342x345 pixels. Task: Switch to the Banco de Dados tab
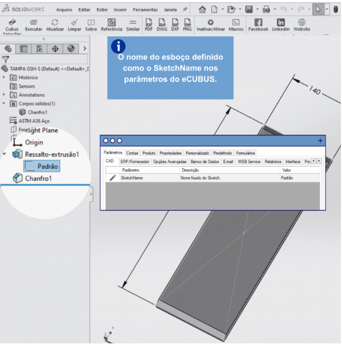pyautogui.click(x=205, y=162)
